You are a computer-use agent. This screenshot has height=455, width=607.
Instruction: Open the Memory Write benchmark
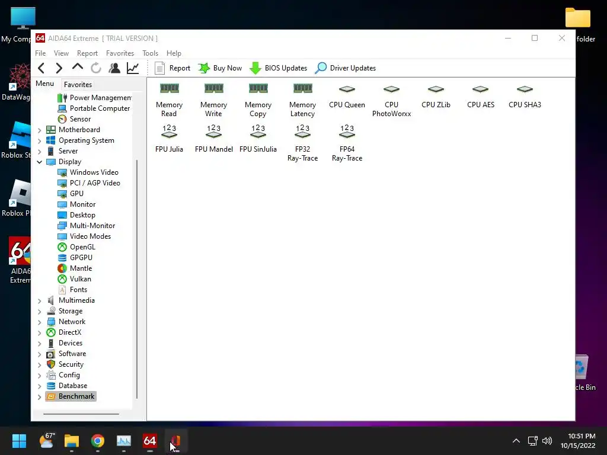click(213, 100)
